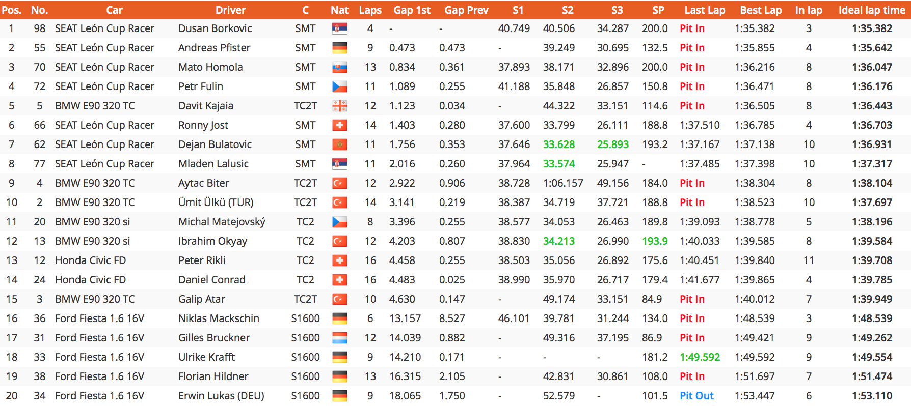
Task: Select driver name Mato Homola
Action: tap(210, 67)
